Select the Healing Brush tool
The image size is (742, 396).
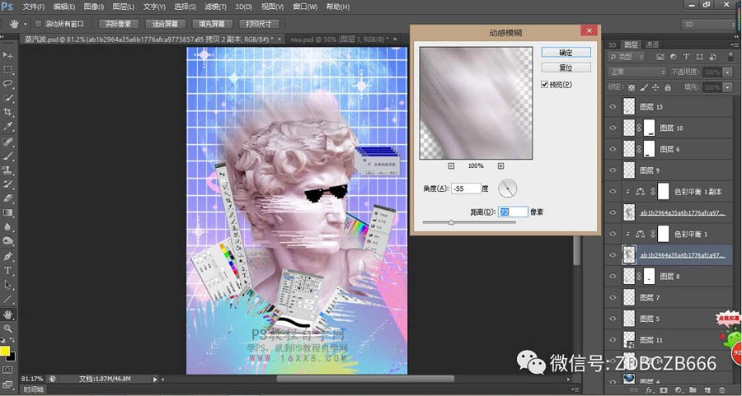[x=7, y=142]
